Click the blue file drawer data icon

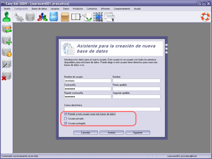(x=54, y=17)
